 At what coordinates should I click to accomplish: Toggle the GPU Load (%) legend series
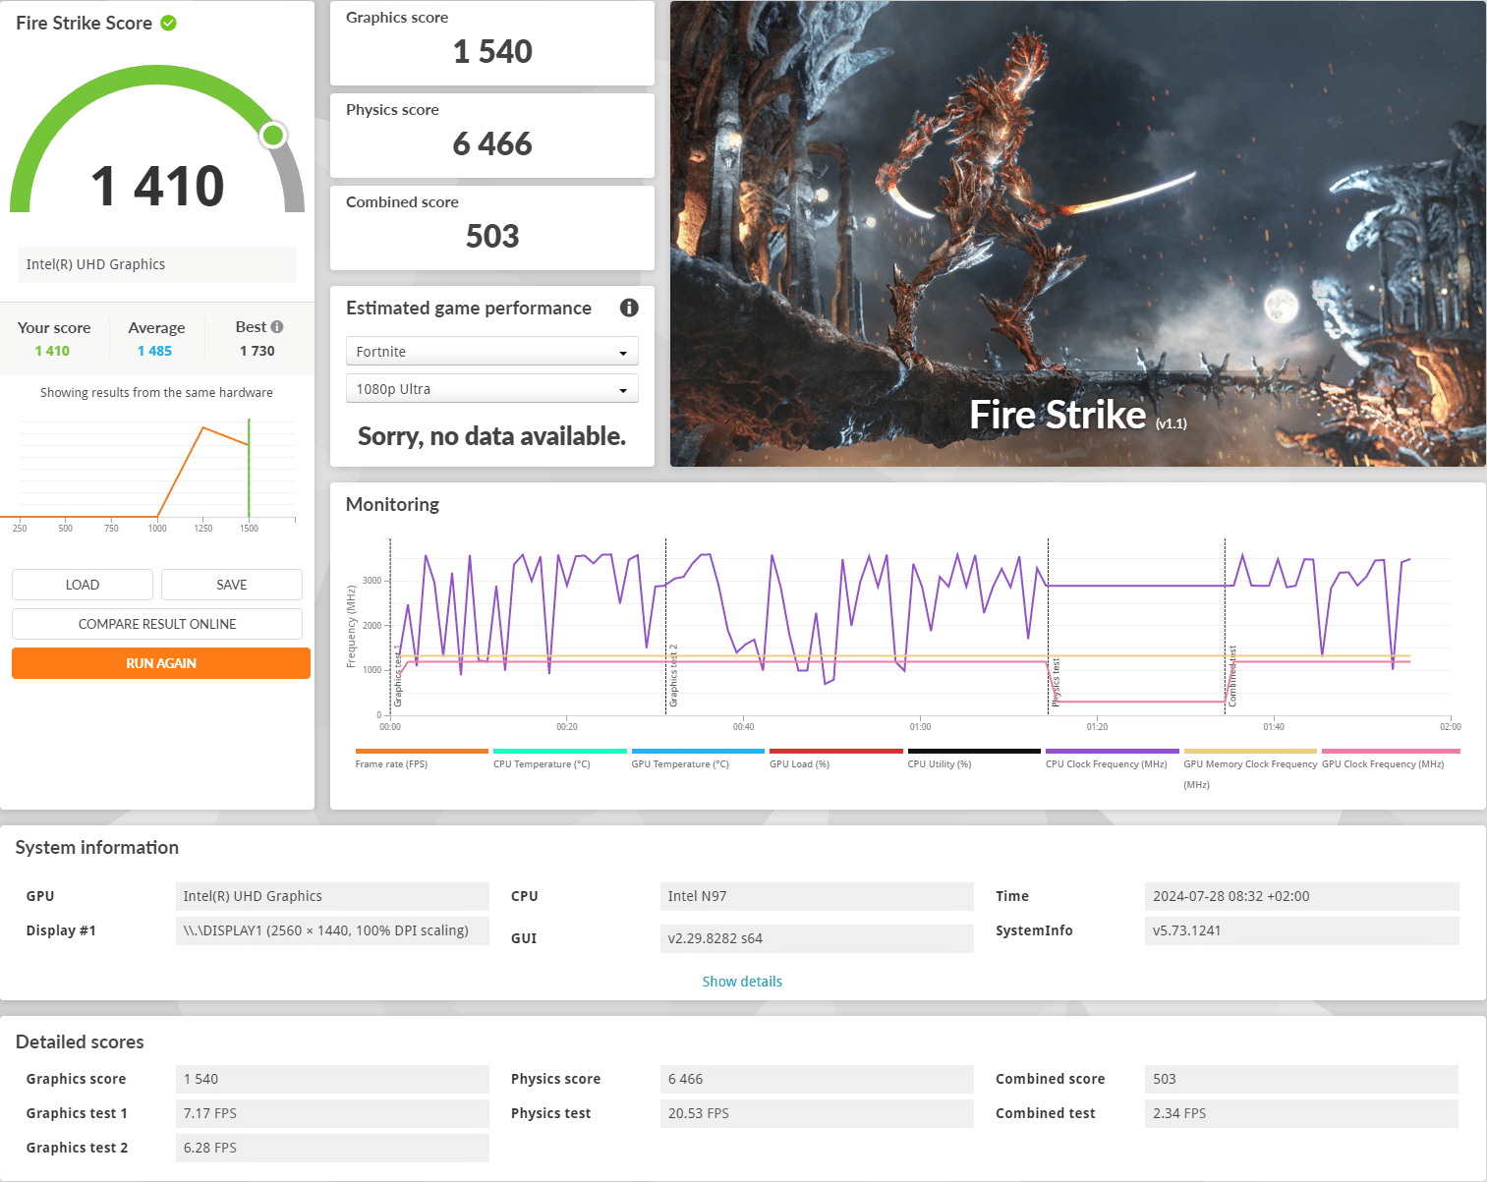tap(799, 763)
